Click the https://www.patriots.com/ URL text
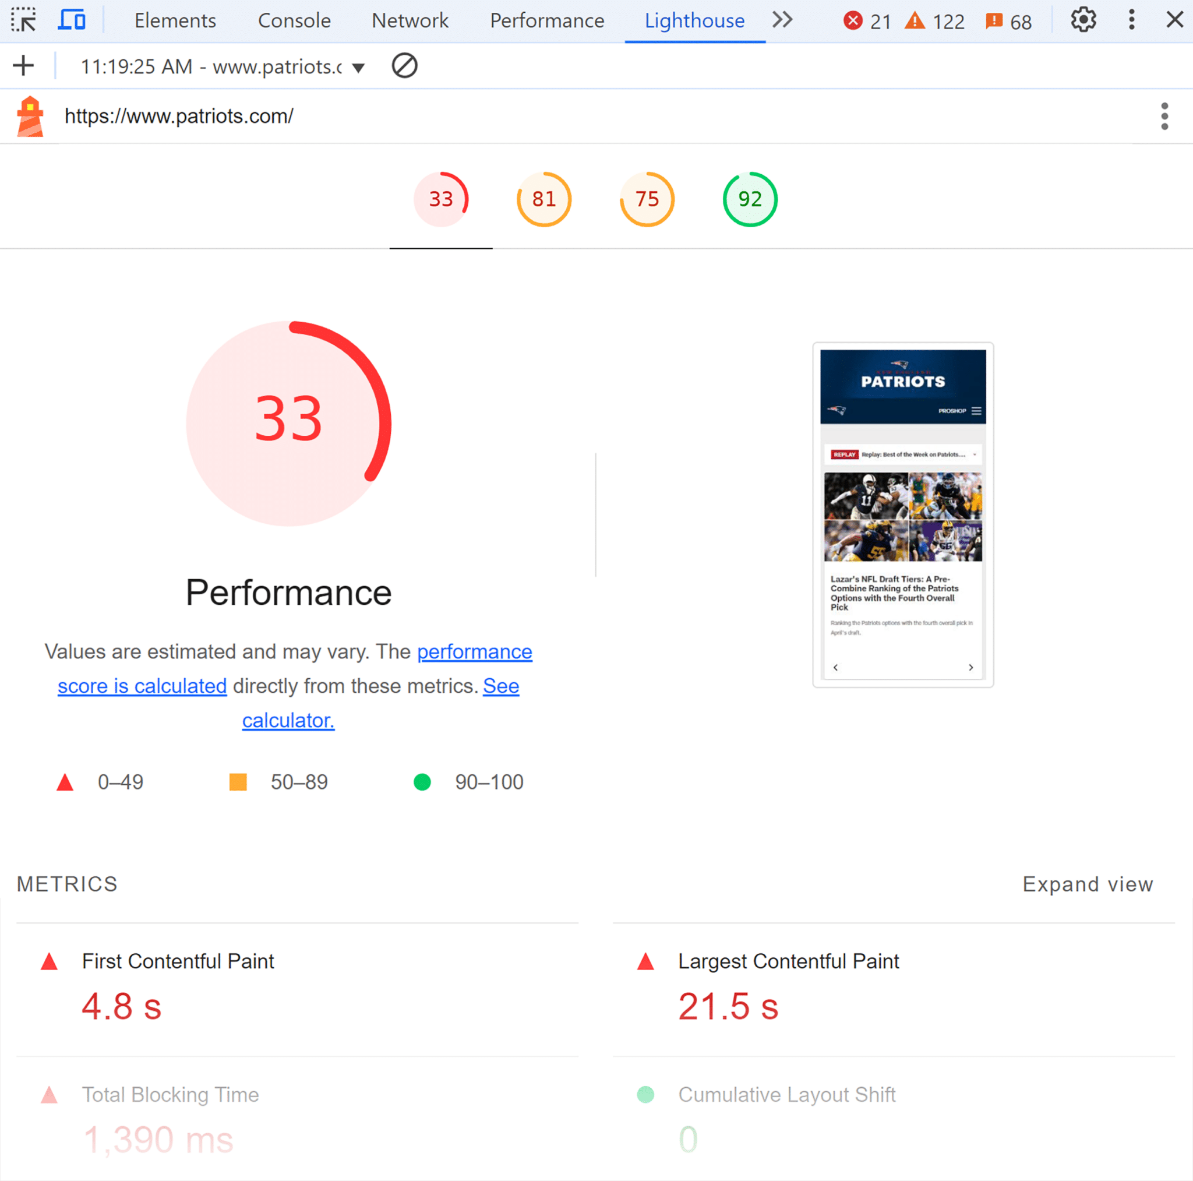Viewport: 1193px width, 1181px height. [179, 116]
